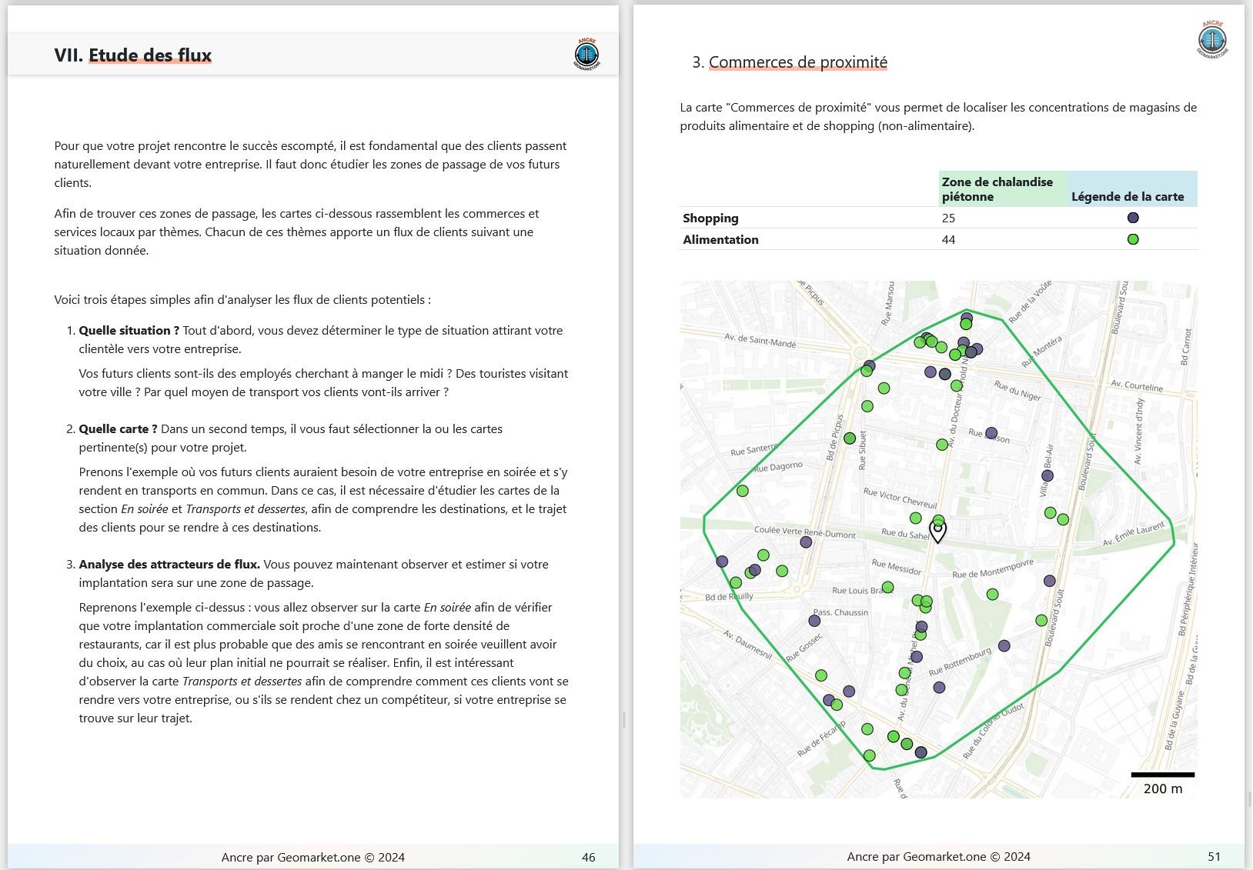This screenshot has width=1253, height=870.
Task: Click "Analyse des attracteurs de flux." bold text
Action: click(169, 565)
